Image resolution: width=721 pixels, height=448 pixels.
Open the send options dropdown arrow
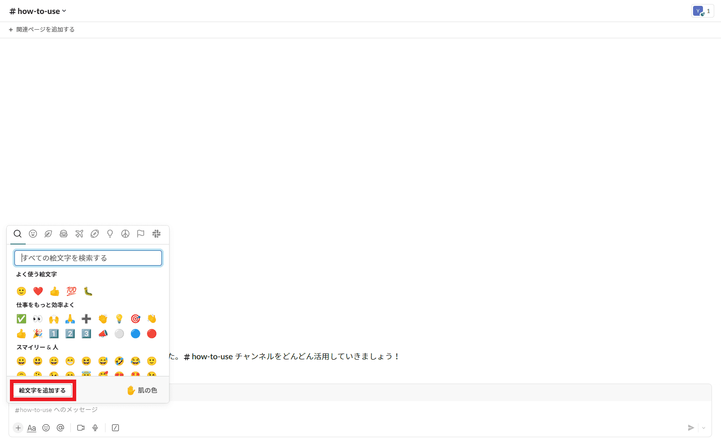(x=703, y=428)
